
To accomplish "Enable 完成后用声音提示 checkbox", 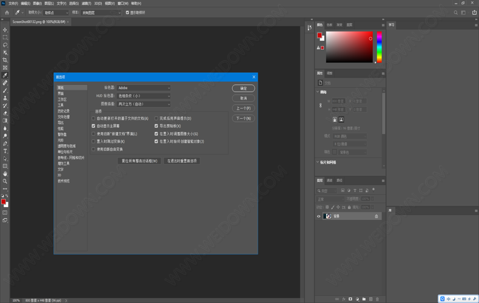I will click(156, 119).
